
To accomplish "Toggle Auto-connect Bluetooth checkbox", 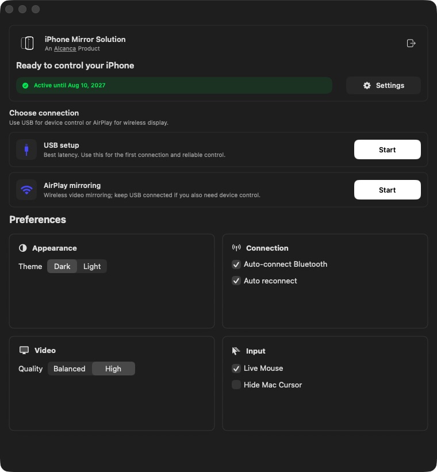I will [x=236, y=264].
